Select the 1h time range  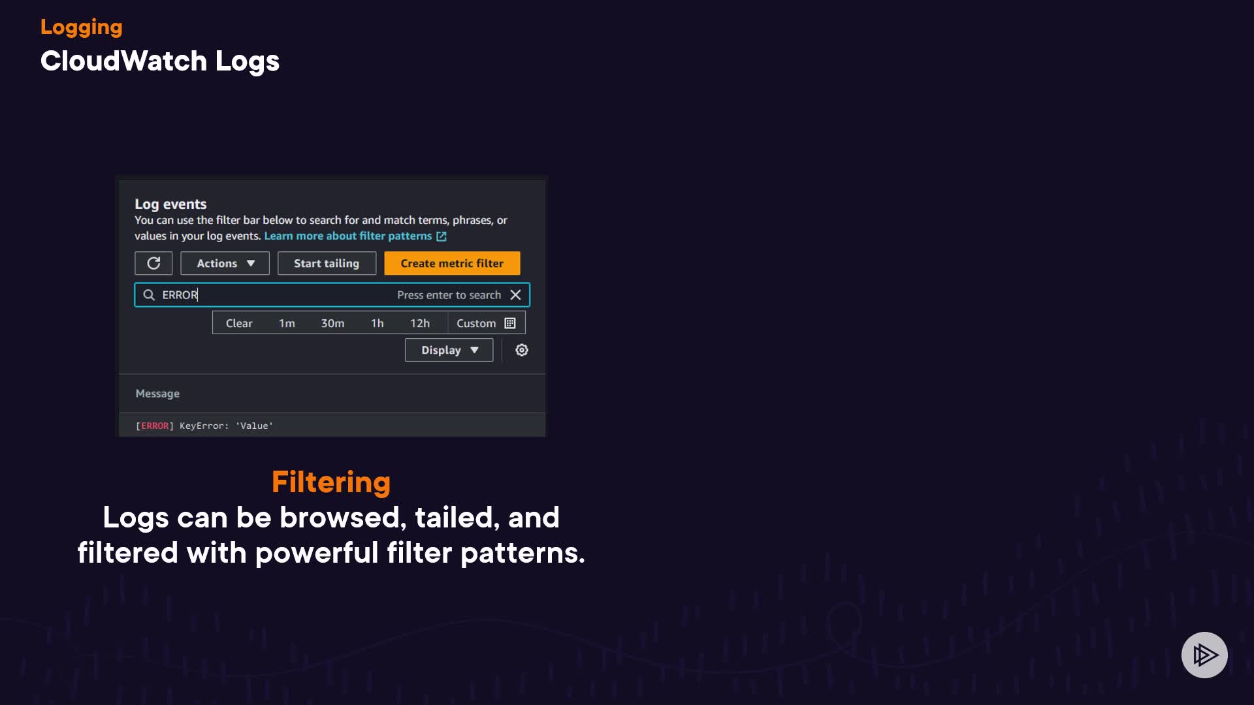[x=377, y=323]
